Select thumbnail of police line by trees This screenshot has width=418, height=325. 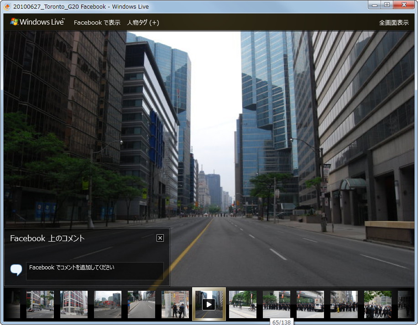point(277,304)
